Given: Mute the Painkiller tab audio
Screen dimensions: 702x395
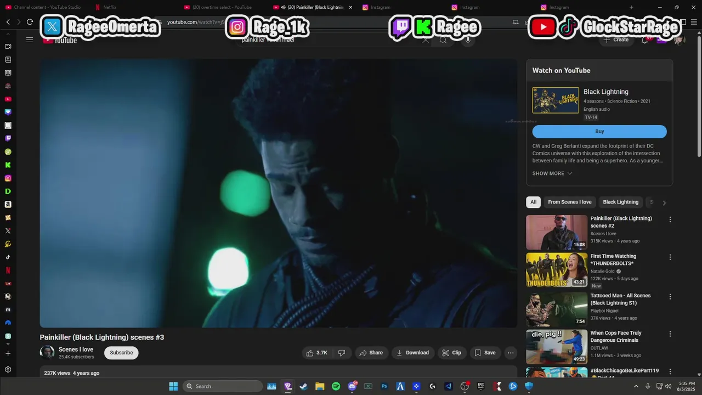Looking at the screenshot, I should (x=283, y=7).
